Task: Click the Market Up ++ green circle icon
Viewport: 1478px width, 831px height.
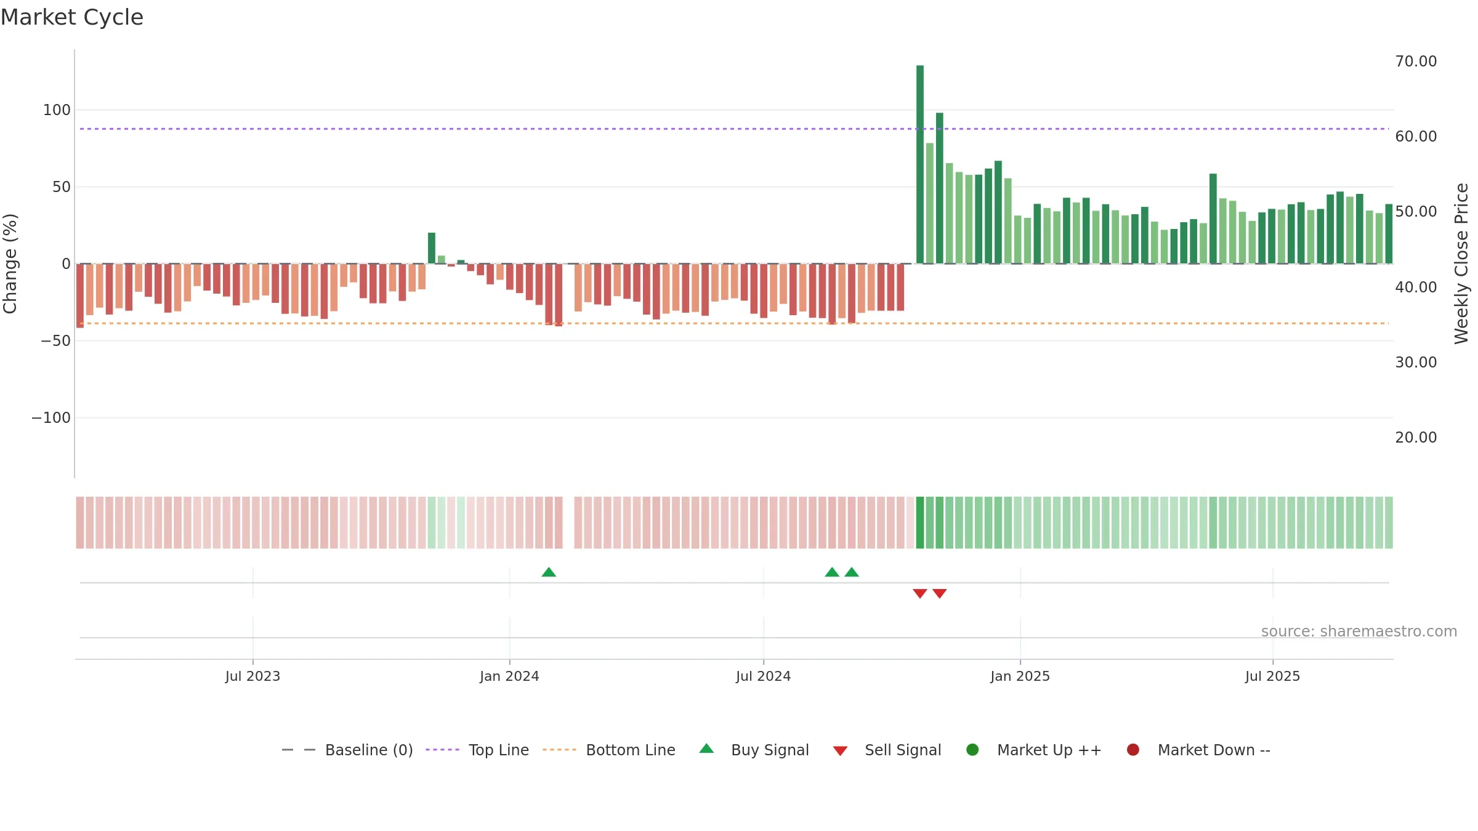Action: coord(972,750)
